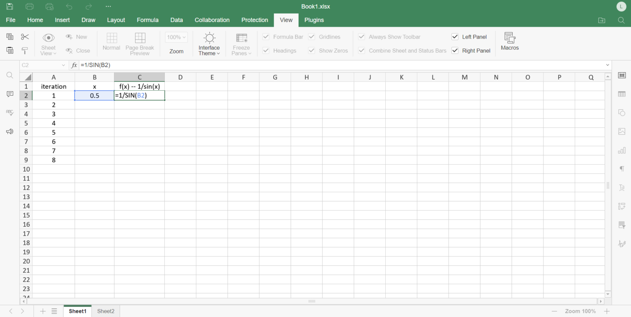Click zoom in plus button in status bar

pos(606,311)
